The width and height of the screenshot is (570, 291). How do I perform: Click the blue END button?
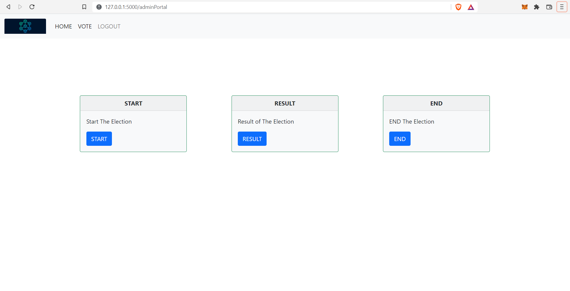pyautogui.click(x=400, y=139)
